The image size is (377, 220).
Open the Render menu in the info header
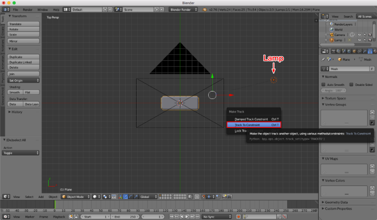click(27, 10)
